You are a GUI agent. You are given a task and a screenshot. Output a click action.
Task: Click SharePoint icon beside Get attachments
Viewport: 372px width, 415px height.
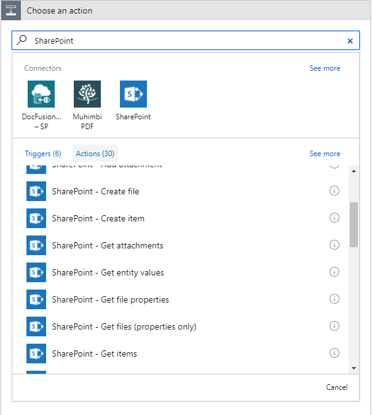(36, 245)
